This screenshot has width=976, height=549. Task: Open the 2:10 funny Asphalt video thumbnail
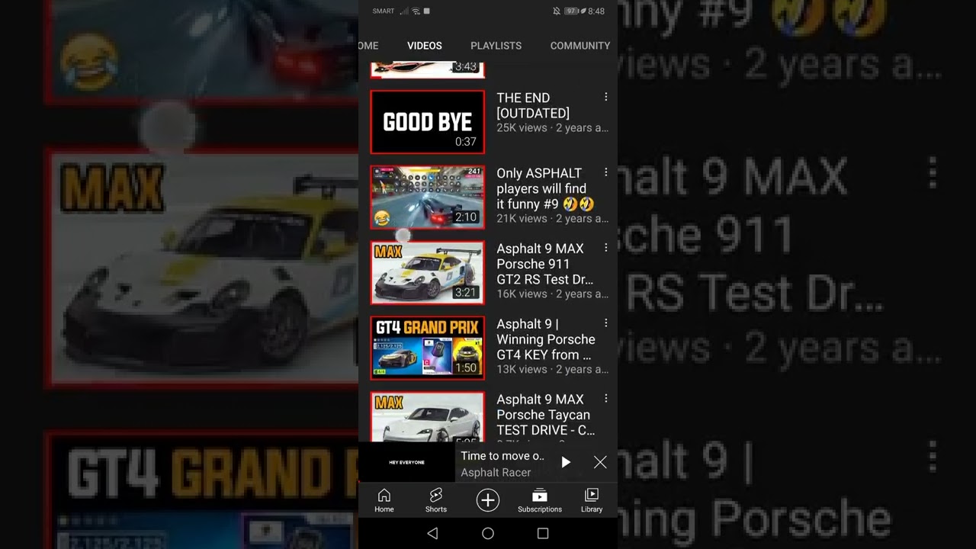[427, 197]
